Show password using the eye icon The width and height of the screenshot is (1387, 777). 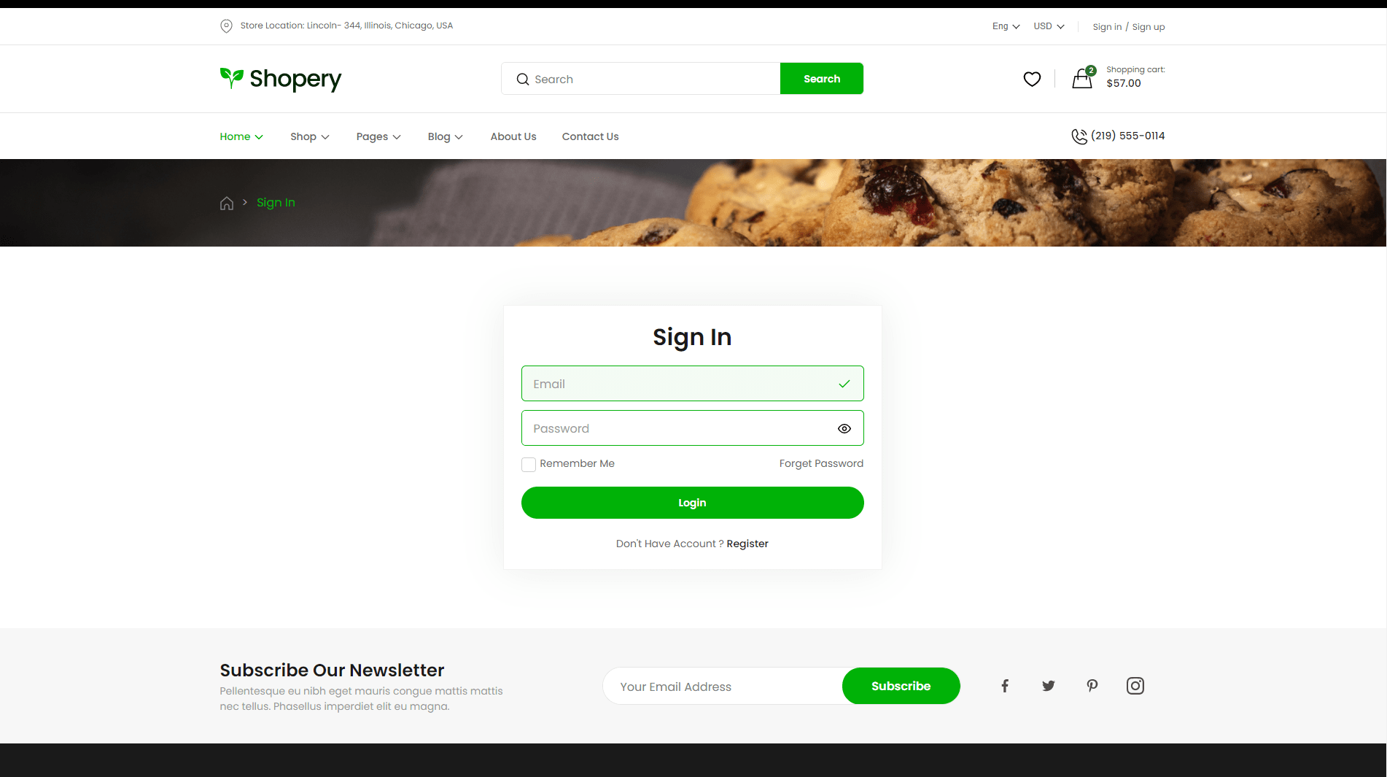point(844,428)
